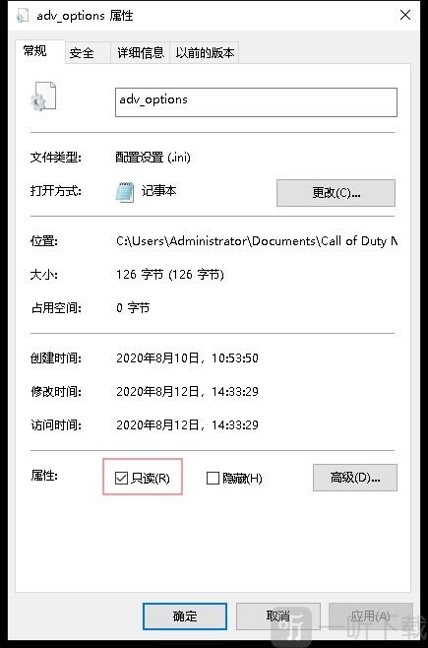Screen dimensions: 428x648
Task: Click the 应用(A) apply button
Action: click(370, 616)
